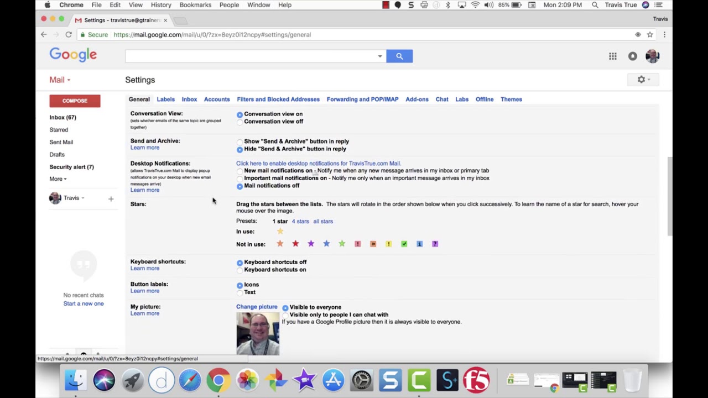Open the Google apps grid launcher
The image size is (708, 398).
(613, 56)
